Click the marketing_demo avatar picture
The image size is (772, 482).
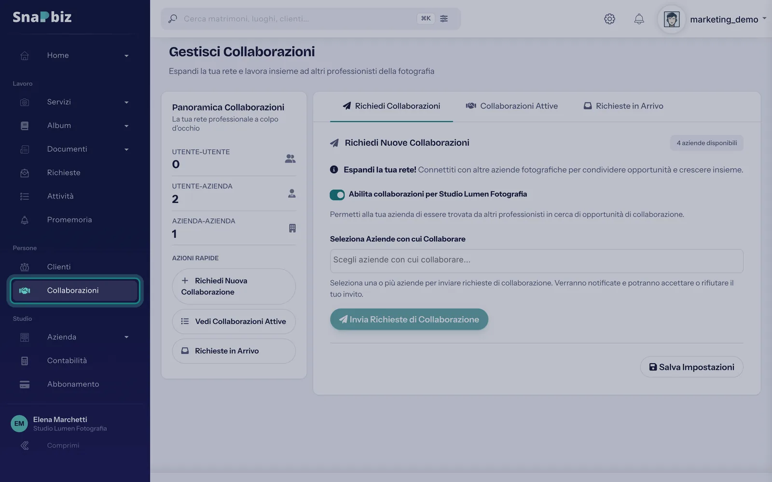coord(672,19)
